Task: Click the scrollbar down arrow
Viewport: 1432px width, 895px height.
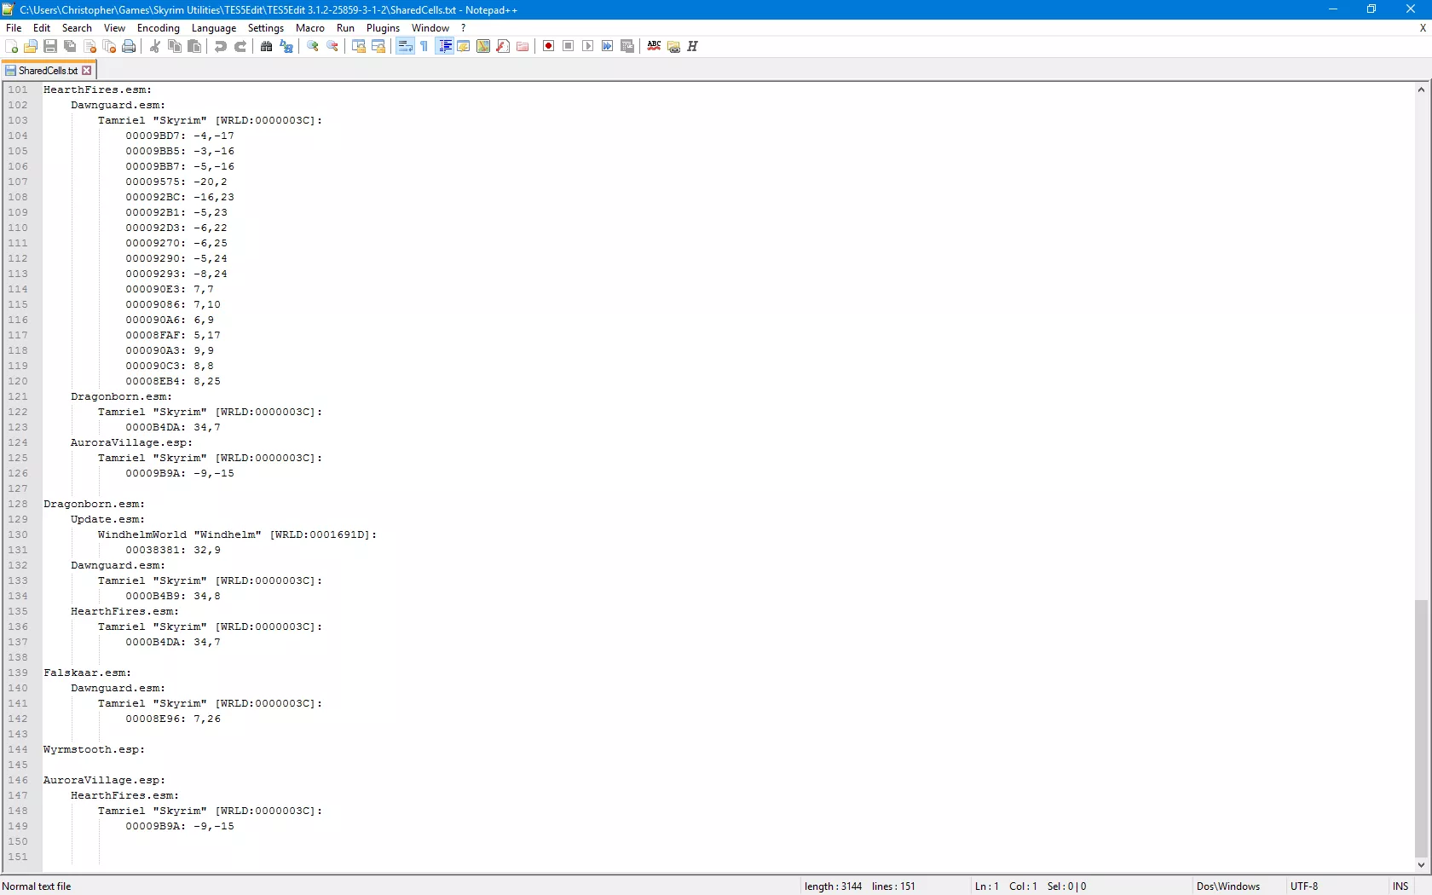Action: tap(1421, 864)
